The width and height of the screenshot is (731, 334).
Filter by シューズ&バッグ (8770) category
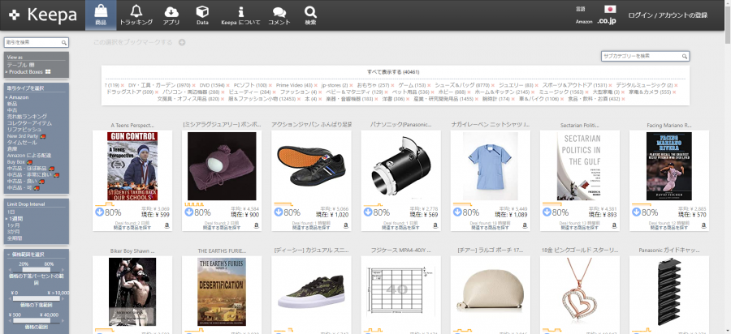461,86
